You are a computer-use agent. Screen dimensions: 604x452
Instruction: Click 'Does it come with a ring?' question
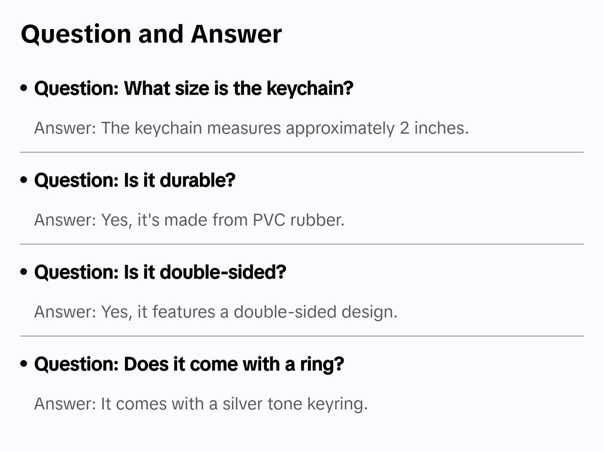[x=189, y=364]
